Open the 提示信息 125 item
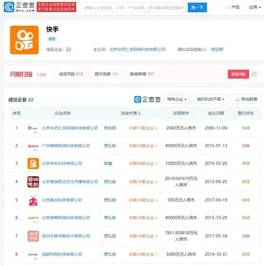 [106, 74]
